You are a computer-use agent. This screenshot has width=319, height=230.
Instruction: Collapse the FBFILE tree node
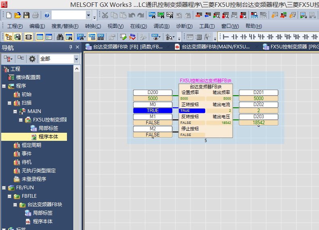[9, 197]
